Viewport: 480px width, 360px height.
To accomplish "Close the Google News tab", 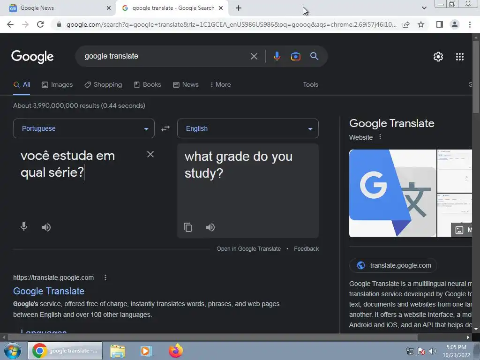I will [x=109, y=8].
